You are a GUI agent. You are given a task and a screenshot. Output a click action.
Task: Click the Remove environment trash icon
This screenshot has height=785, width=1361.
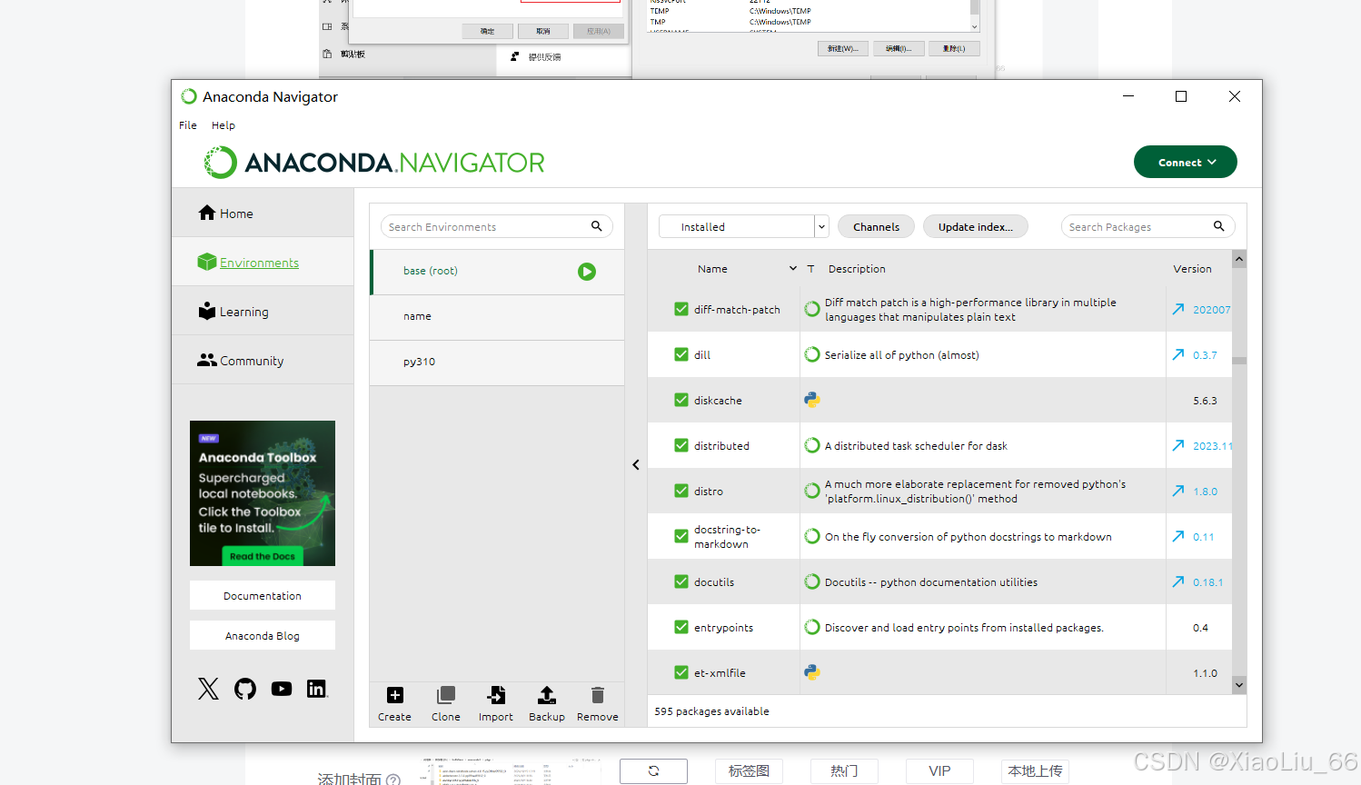598,695
